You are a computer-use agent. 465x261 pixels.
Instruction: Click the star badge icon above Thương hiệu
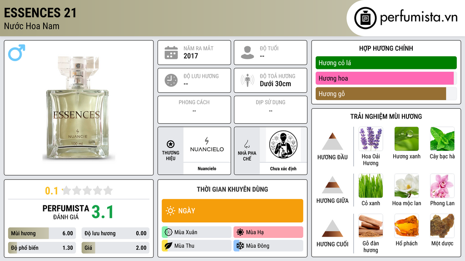[x=171, y=144]
